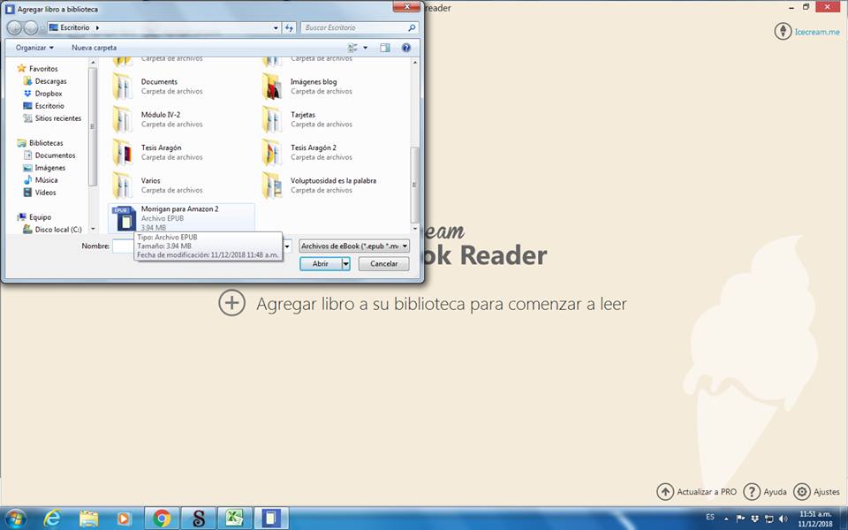Click the refresh button beside address bar

tap(289, 27)
